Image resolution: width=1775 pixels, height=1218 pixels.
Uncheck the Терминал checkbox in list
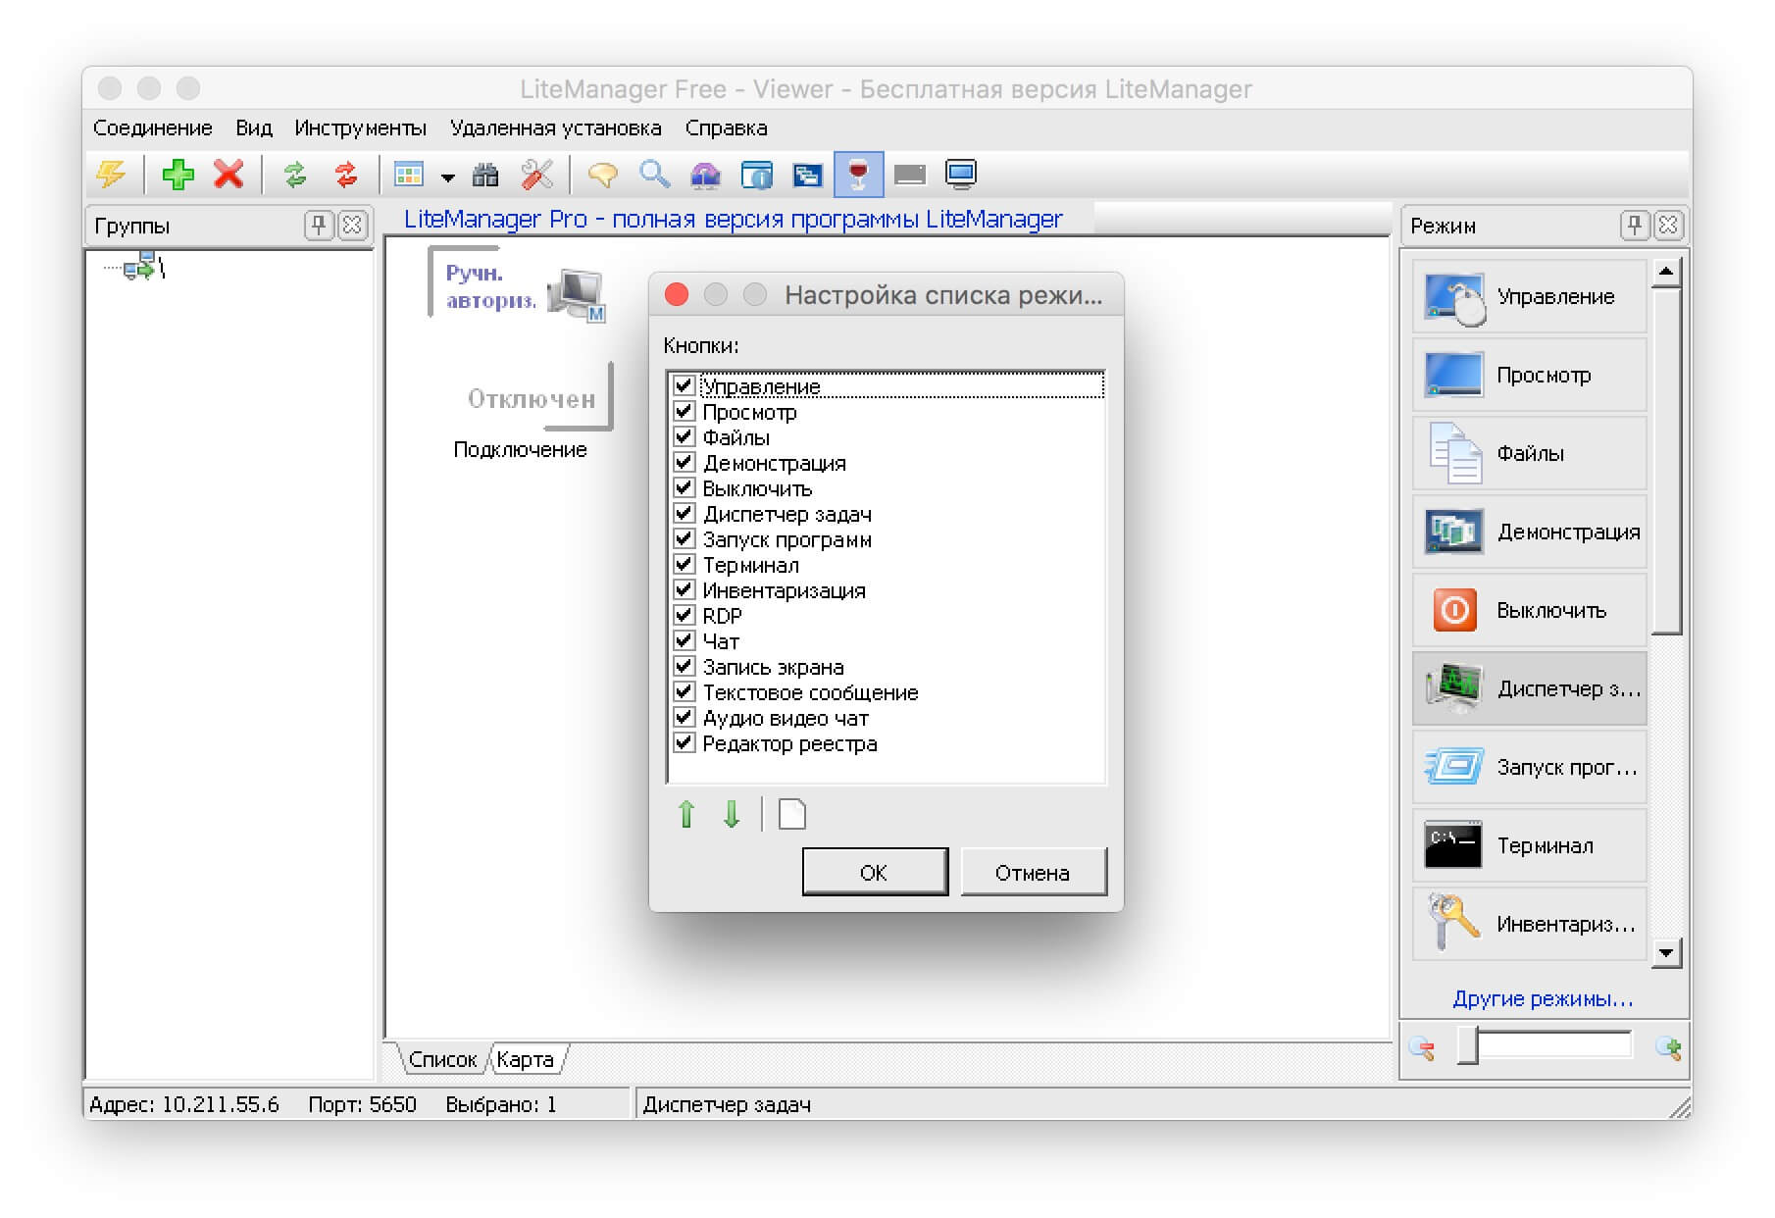click(x=685, y=564)
